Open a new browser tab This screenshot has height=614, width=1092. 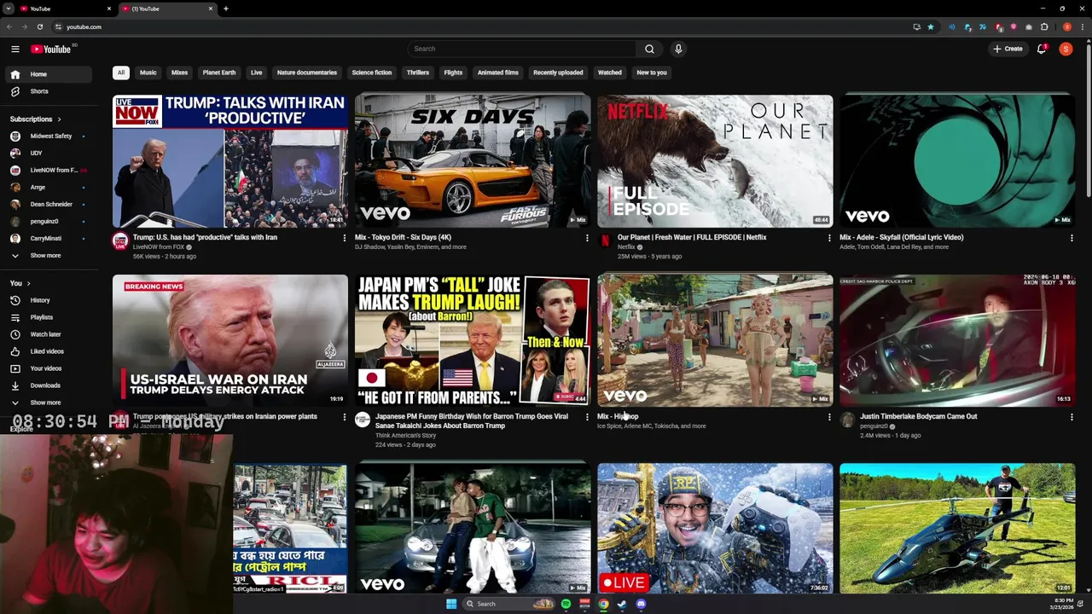pos(226,9)
